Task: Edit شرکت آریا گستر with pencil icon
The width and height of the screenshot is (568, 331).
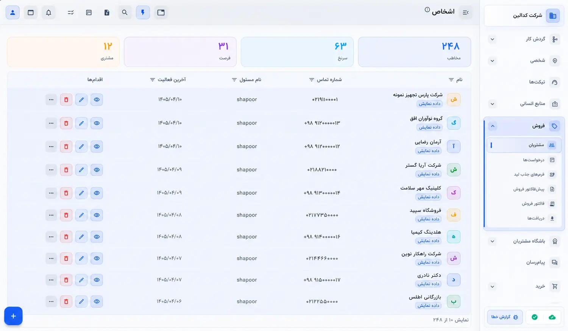Action: (x=81, y=170)
